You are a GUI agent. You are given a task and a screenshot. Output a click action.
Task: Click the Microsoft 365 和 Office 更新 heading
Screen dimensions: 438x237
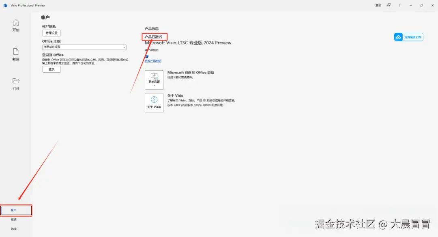(191, 72)
